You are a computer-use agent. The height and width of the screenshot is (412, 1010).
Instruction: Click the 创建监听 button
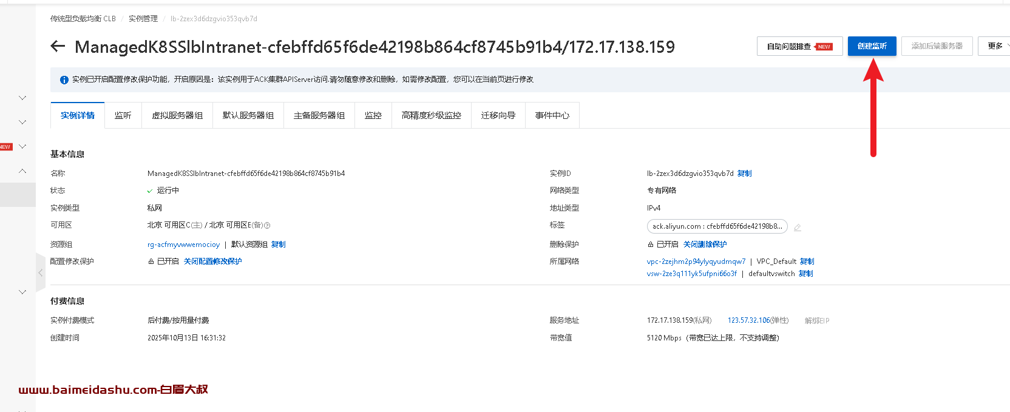click(872, 46)
